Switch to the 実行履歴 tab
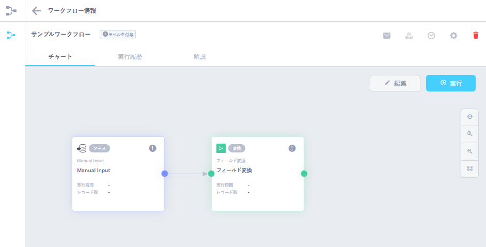 click(x=130, y=57)
